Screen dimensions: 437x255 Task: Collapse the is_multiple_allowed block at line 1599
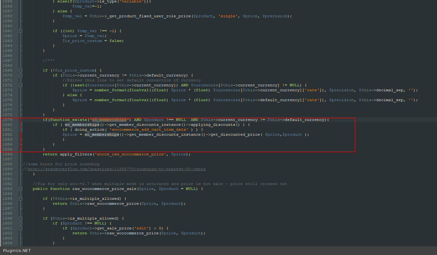point(20,218)
